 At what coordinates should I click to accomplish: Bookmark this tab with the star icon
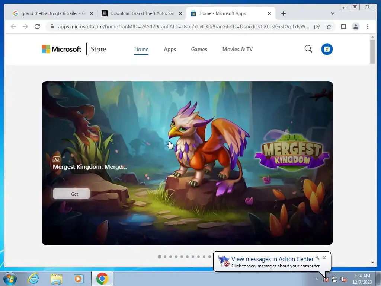(x=329, y=26)
